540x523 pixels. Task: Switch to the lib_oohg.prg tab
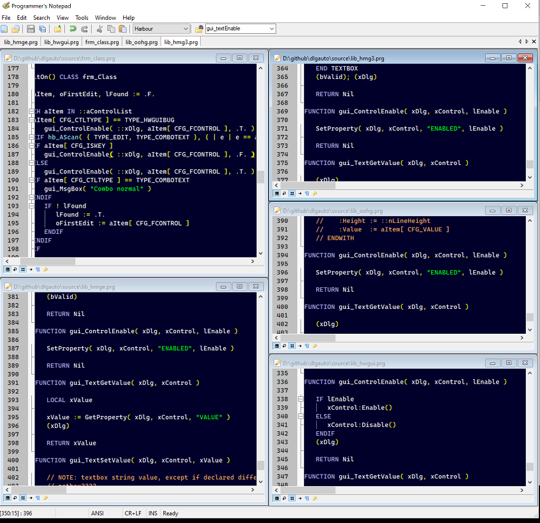coord(141,42)
